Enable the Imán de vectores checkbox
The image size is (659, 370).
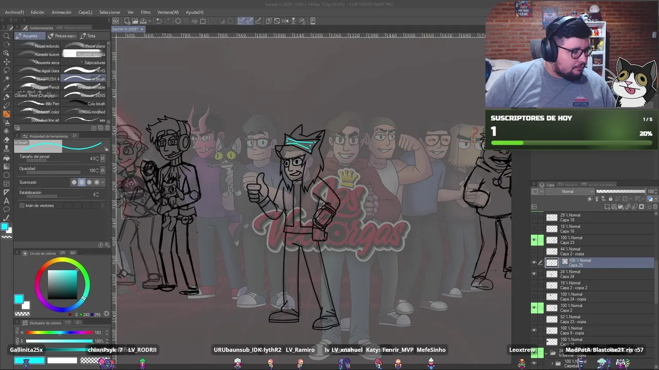click(22, 206)
